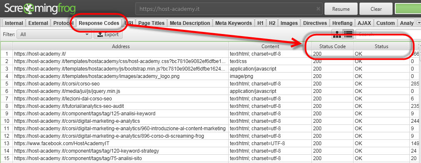Click the Export button

(x=108, y=34)
